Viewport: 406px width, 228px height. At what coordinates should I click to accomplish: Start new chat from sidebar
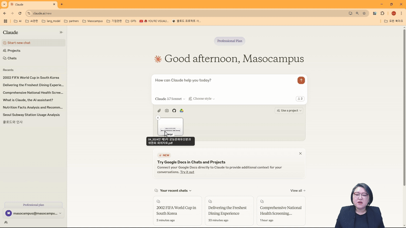point(19,43)
